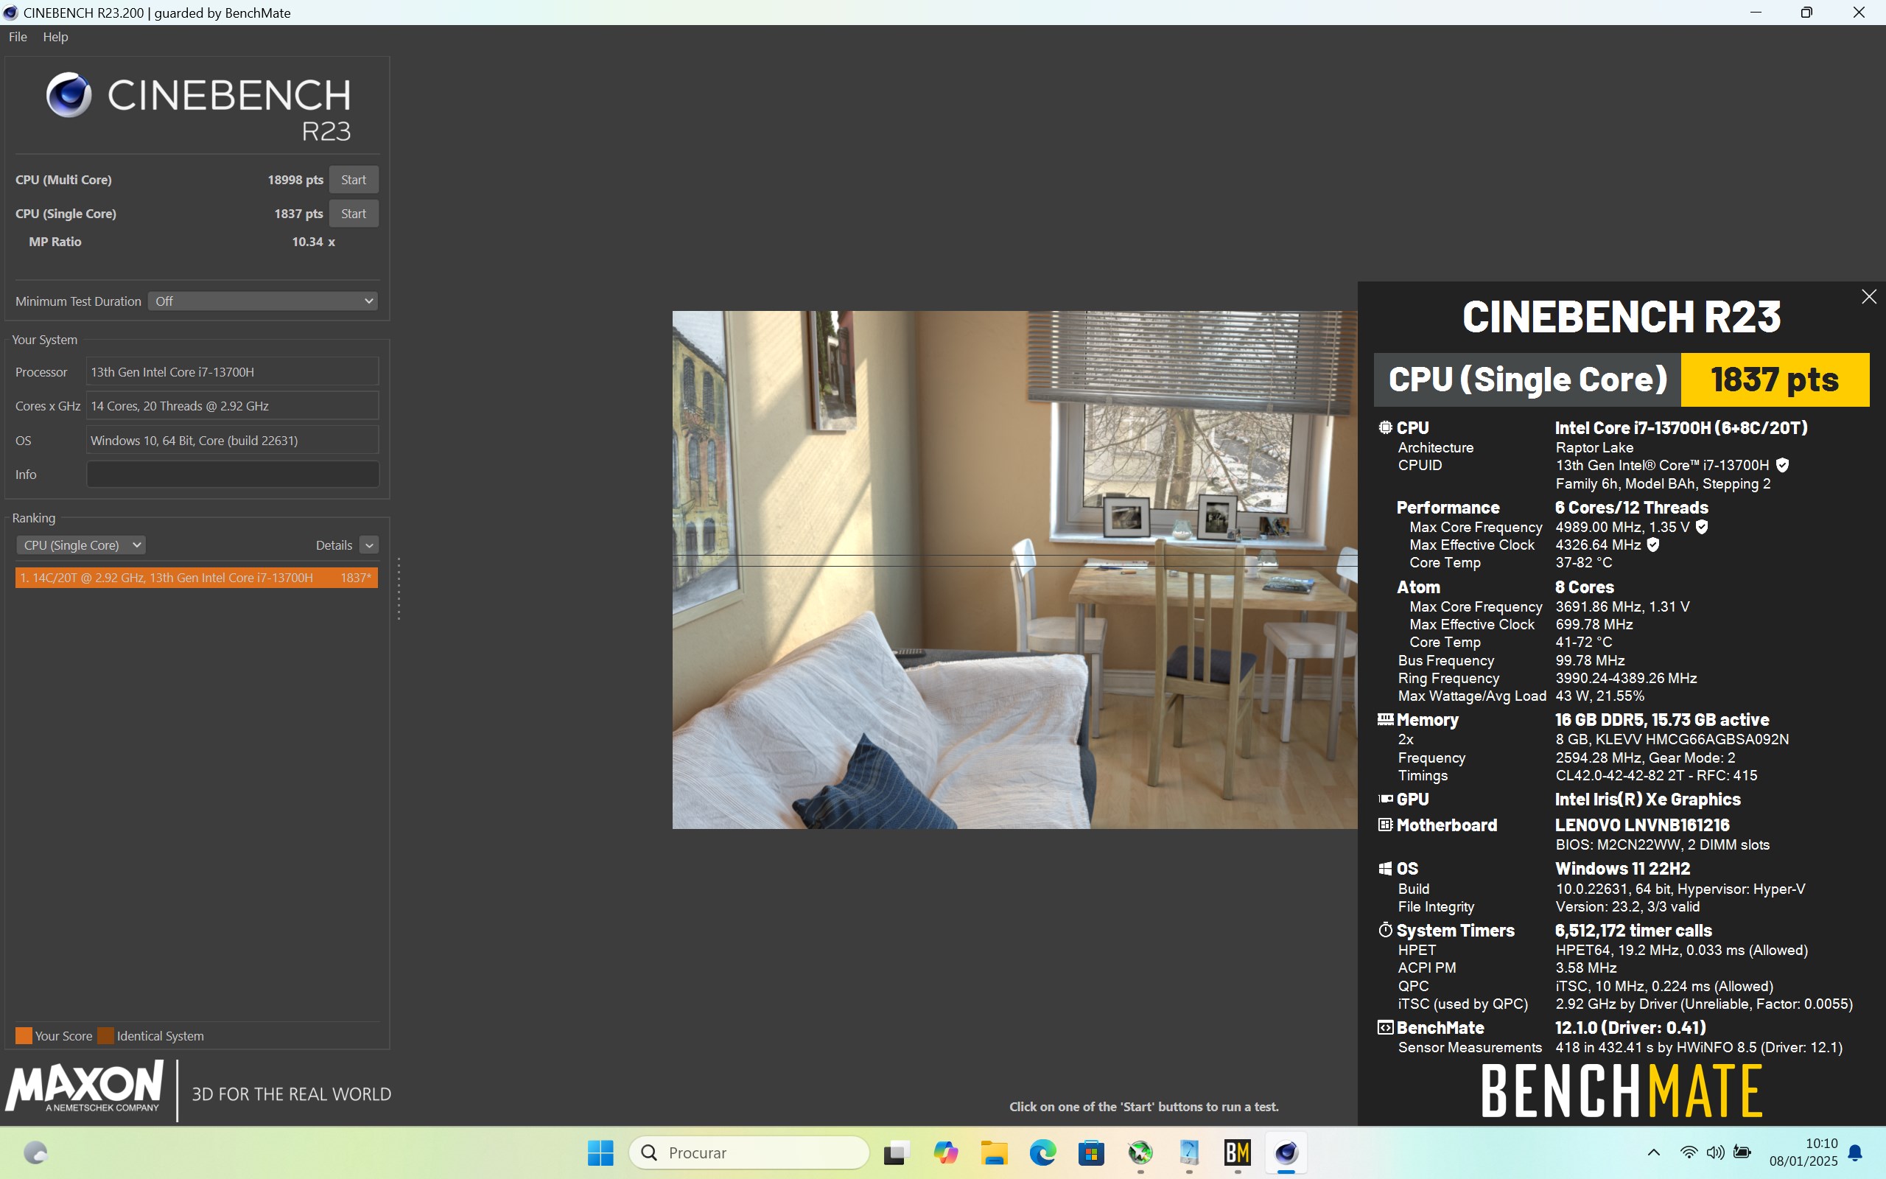Click the Maxon logo
The height and width of the screenshot is (1179, 1886).
tap(85, 1086)
